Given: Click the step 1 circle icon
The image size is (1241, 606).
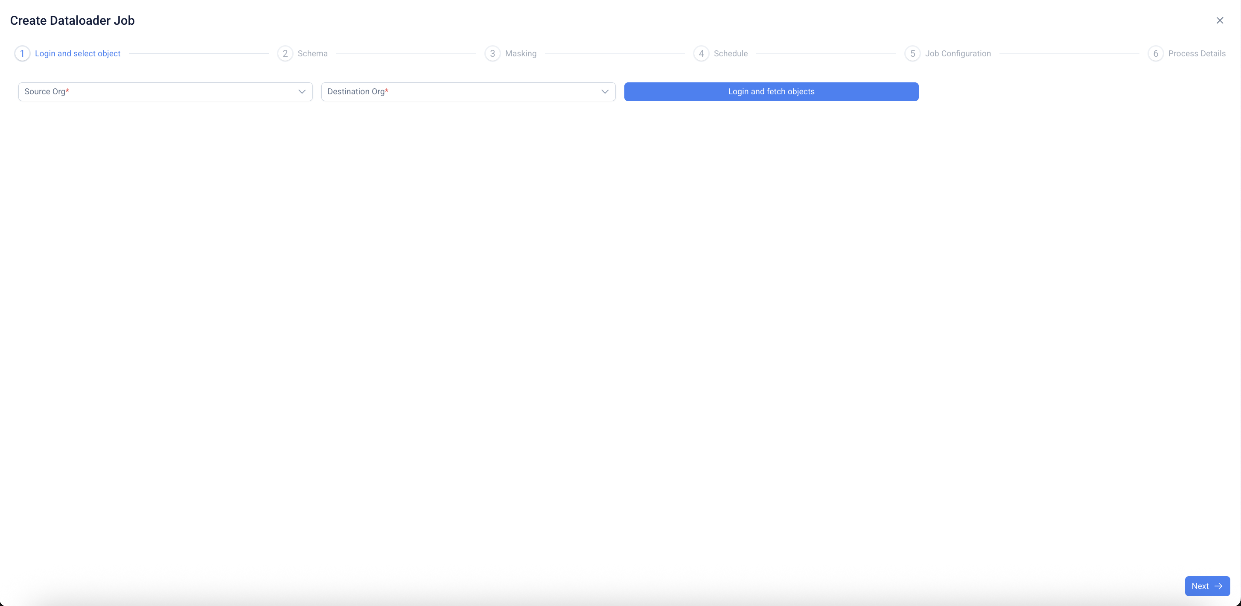Looking at the screenshot, I should 22,53.
